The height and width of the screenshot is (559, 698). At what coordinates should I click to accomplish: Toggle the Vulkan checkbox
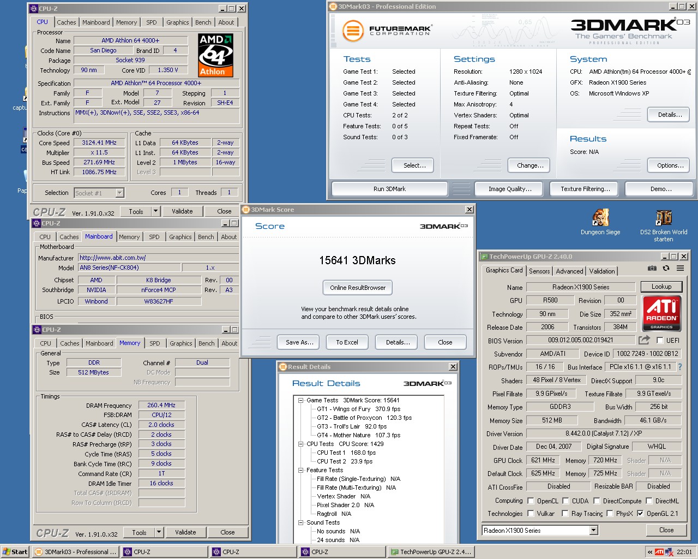tap(531, 514)
